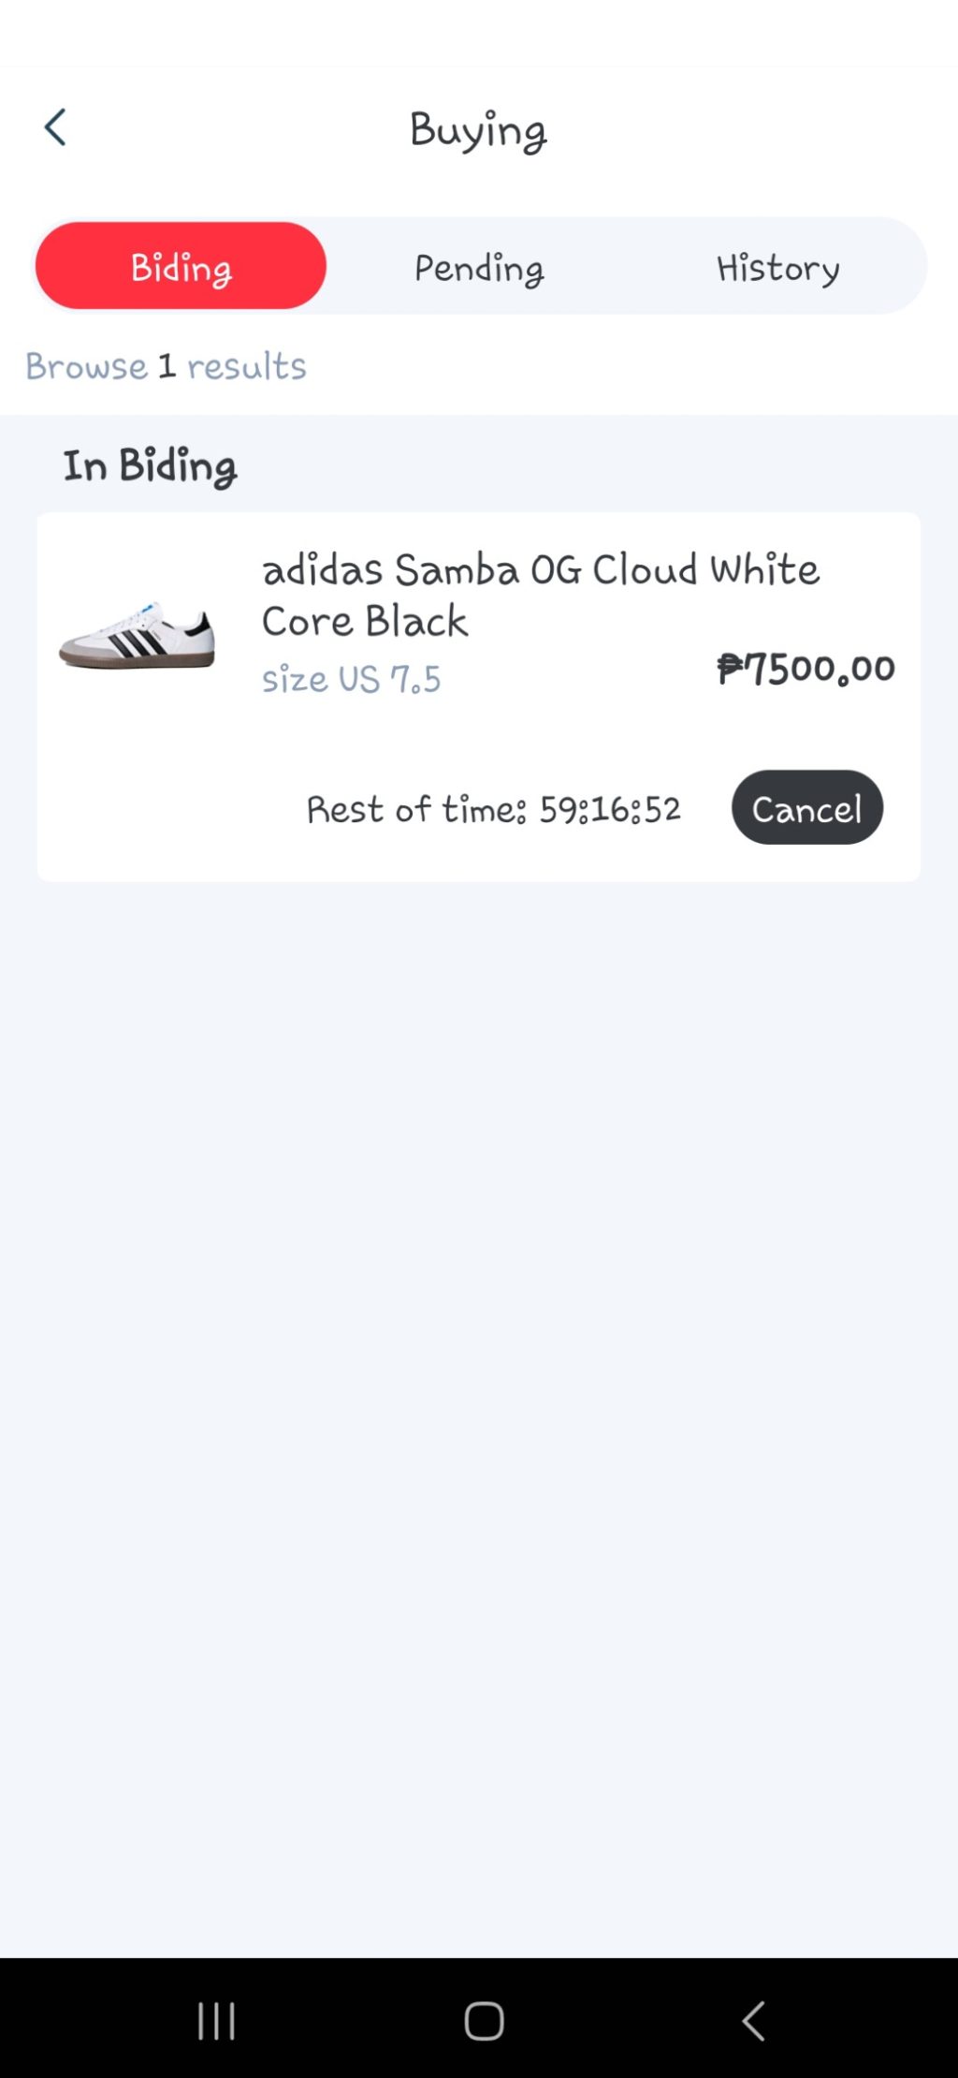Open adidas Samba OG Cloud White listing
This screenshot has width=958, height=2078.
point(540,569)
